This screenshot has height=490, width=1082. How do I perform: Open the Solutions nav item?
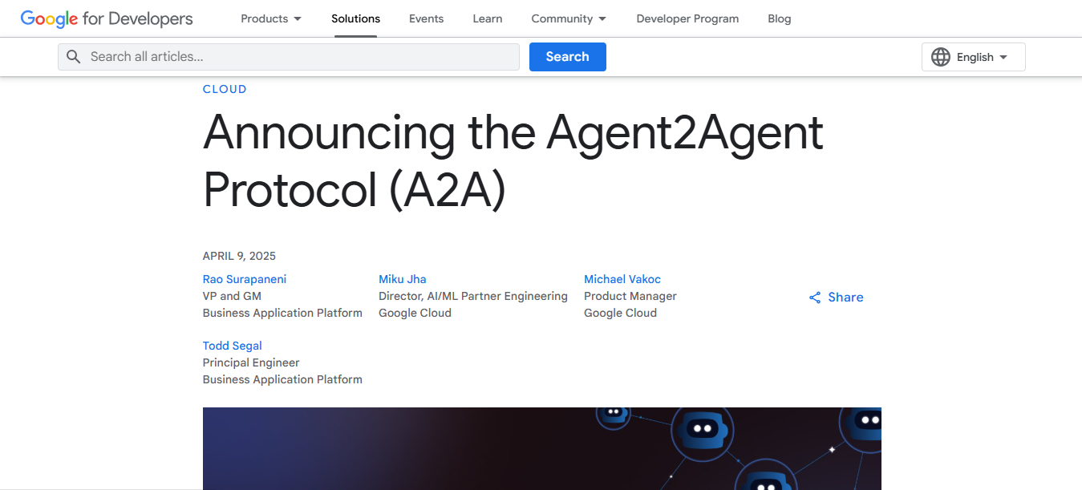point(356,18)
